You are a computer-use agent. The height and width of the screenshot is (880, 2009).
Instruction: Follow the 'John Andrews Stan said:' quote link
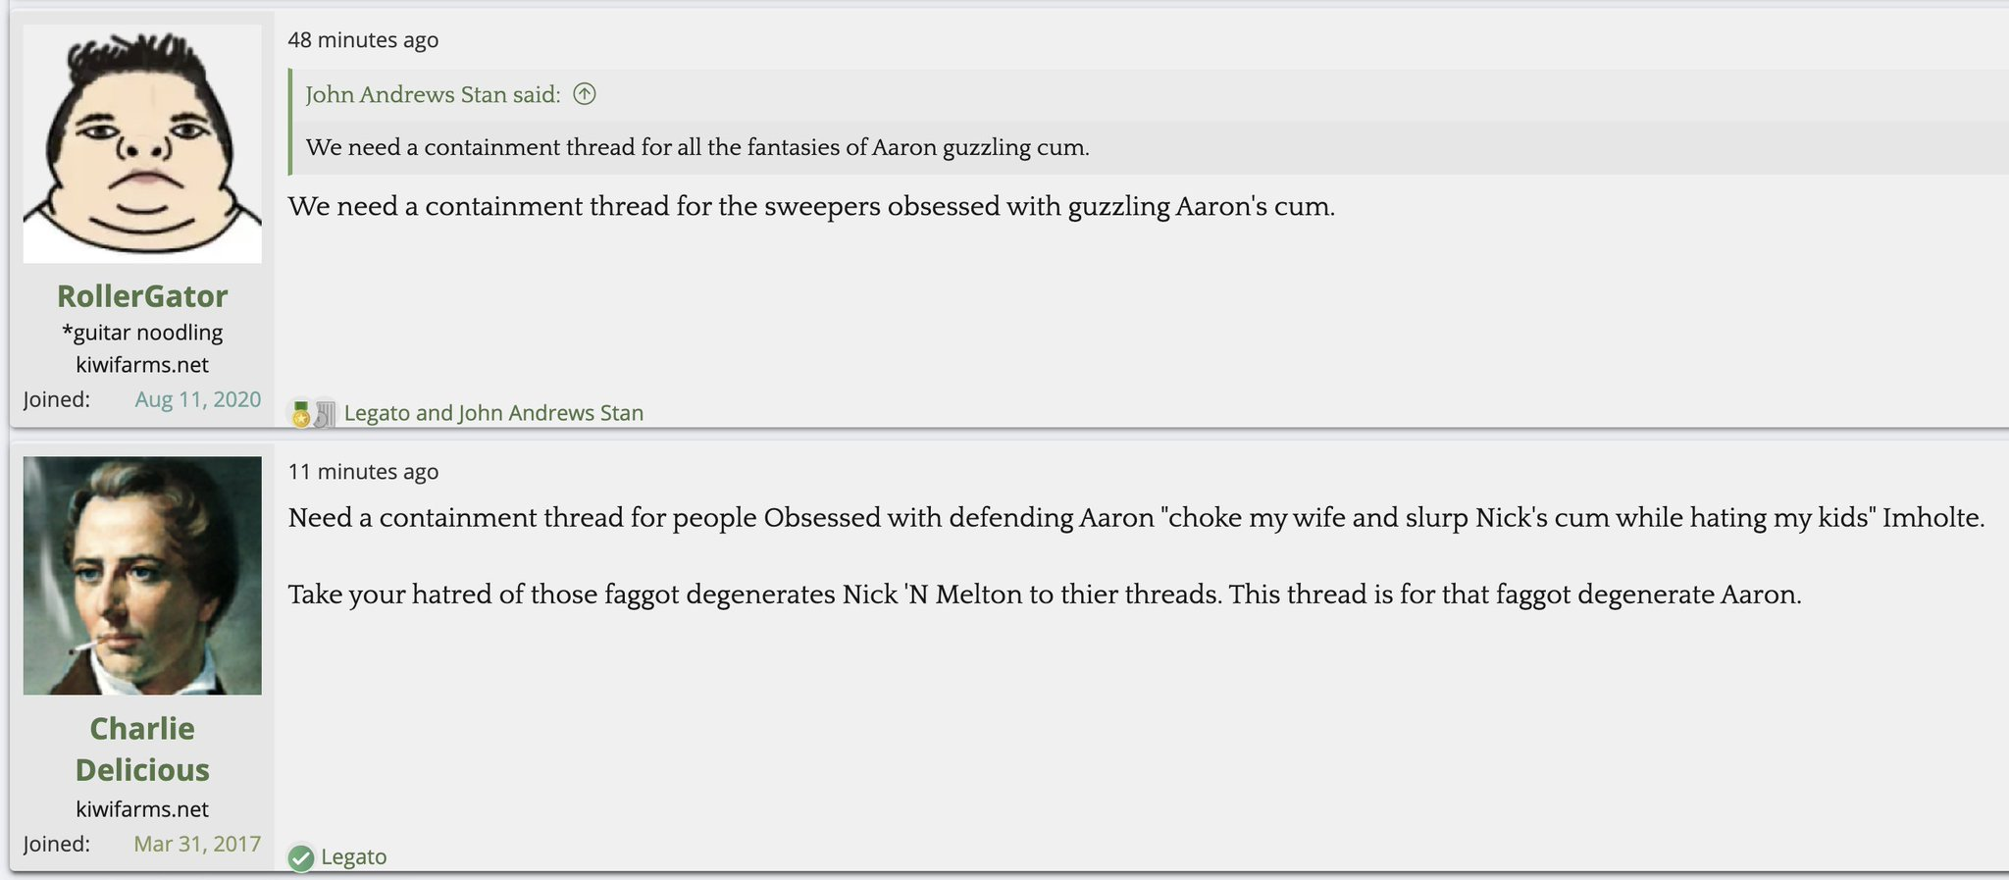[x=433, y=94]
